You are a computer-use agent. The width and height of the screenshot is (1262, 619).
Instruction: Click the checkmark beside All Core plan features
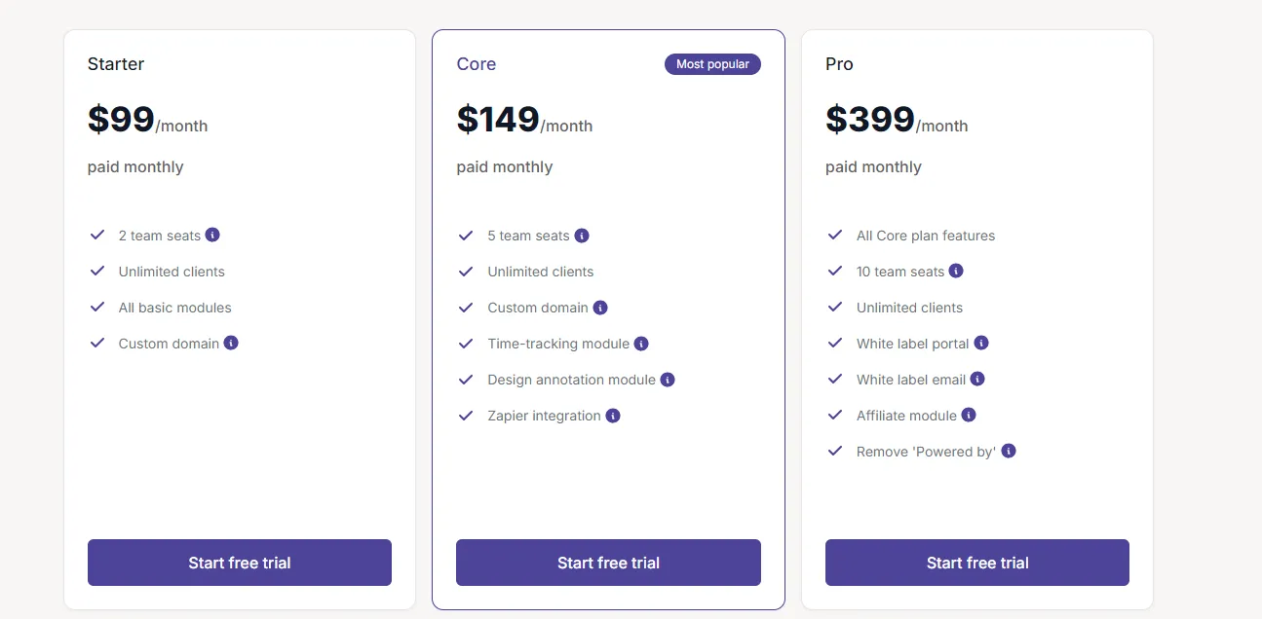pyautogui.click(x=835, y=235)
